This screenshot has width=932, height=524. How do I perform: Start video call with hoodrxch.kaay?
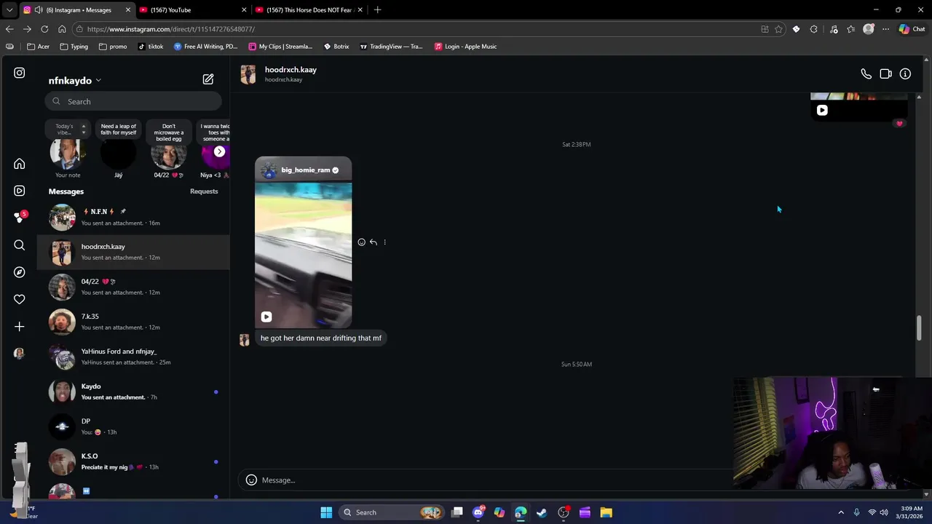pyautogui.click(x=885, y=74)
